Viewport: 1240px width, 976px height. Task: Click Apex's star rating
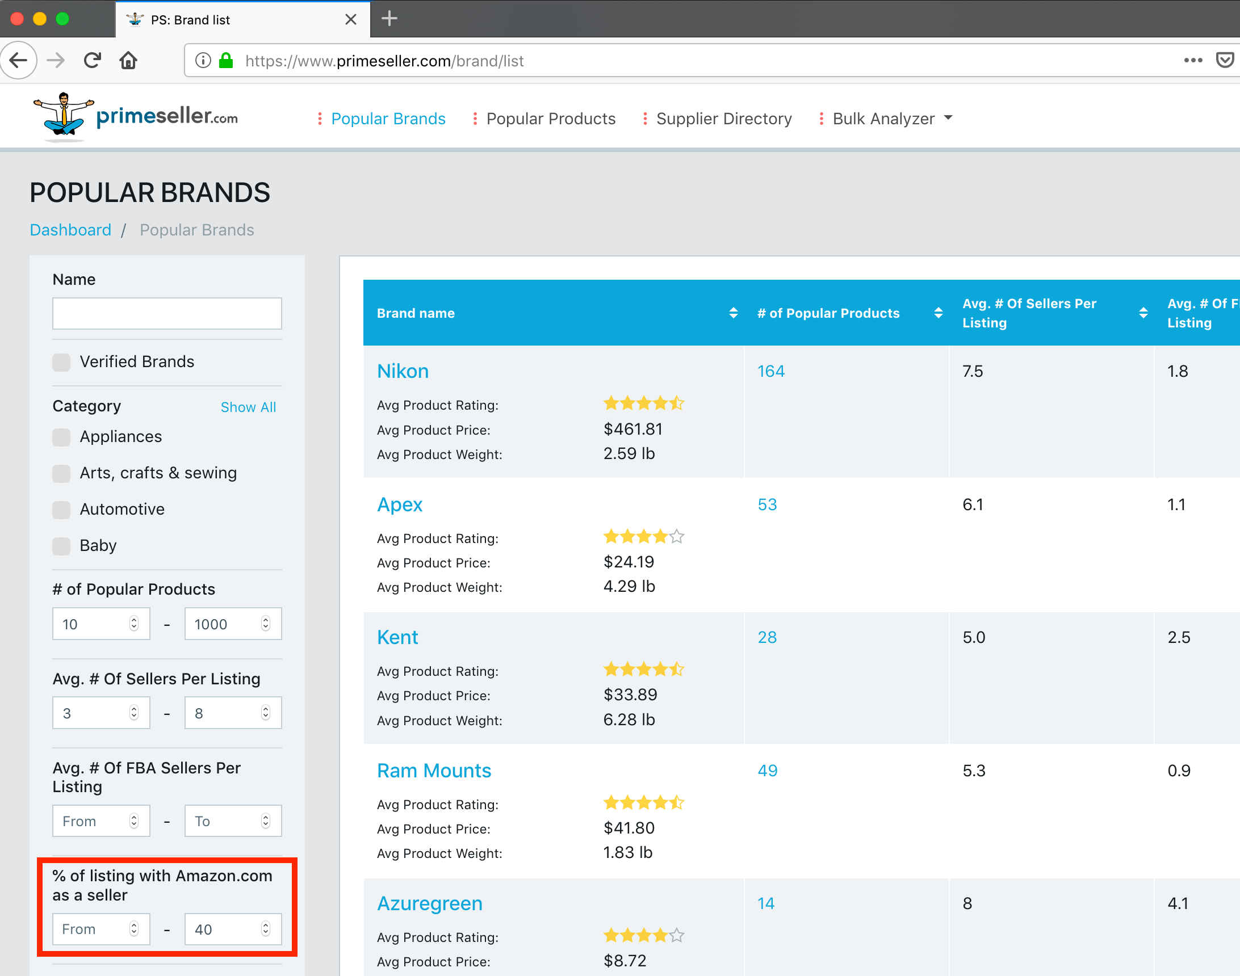[644, 537]
